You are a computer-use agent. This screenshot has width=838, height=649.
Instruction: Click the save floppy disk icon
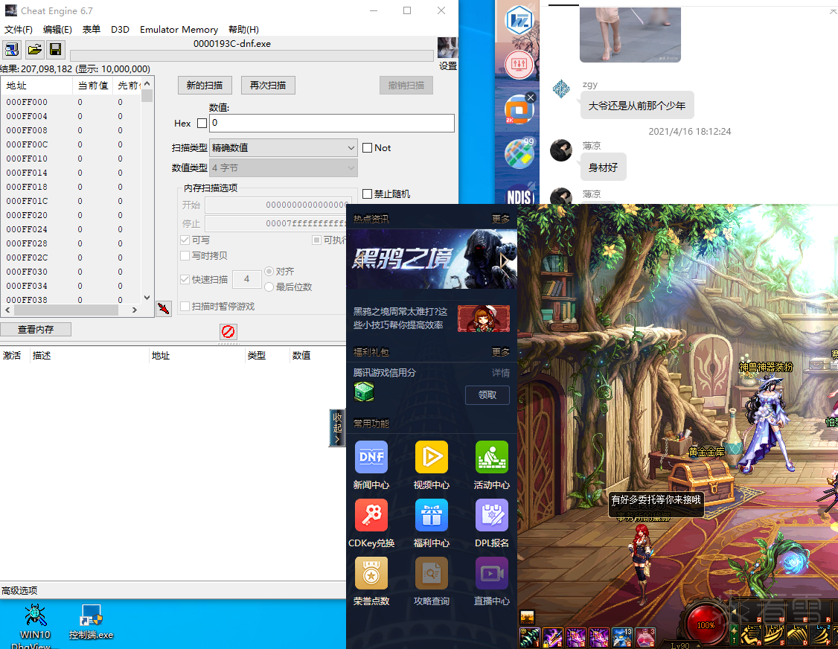click(x=56, y=50)
